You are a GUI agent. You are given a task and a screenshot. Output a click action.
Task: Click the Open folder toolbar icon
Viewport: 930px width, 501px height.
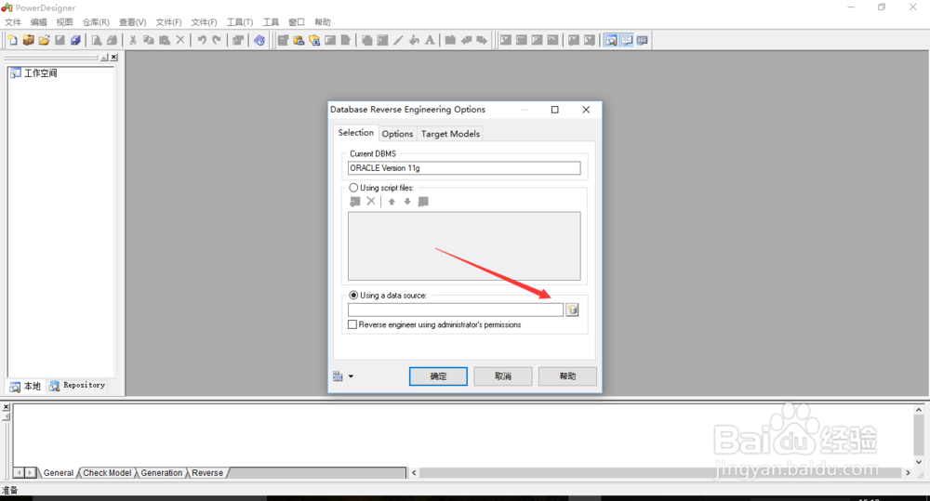tap(44, 40)
